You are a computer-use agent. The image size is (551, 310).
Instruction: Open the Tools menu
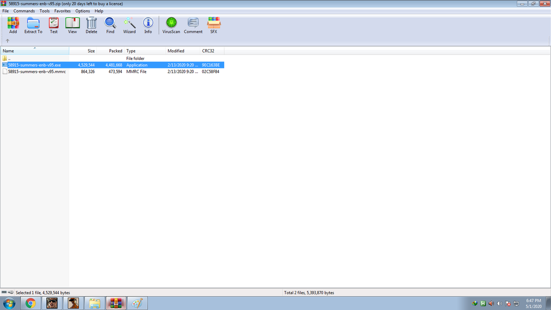pyautogui.click(x=44, y=11)
